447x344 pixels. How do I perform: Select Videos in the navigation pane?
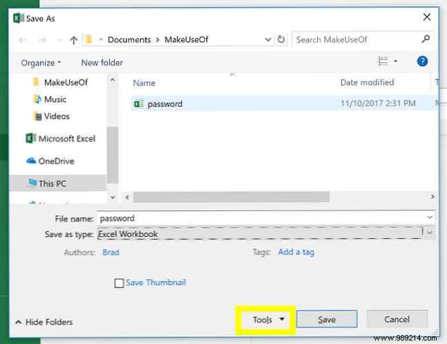tap(57, 116)
